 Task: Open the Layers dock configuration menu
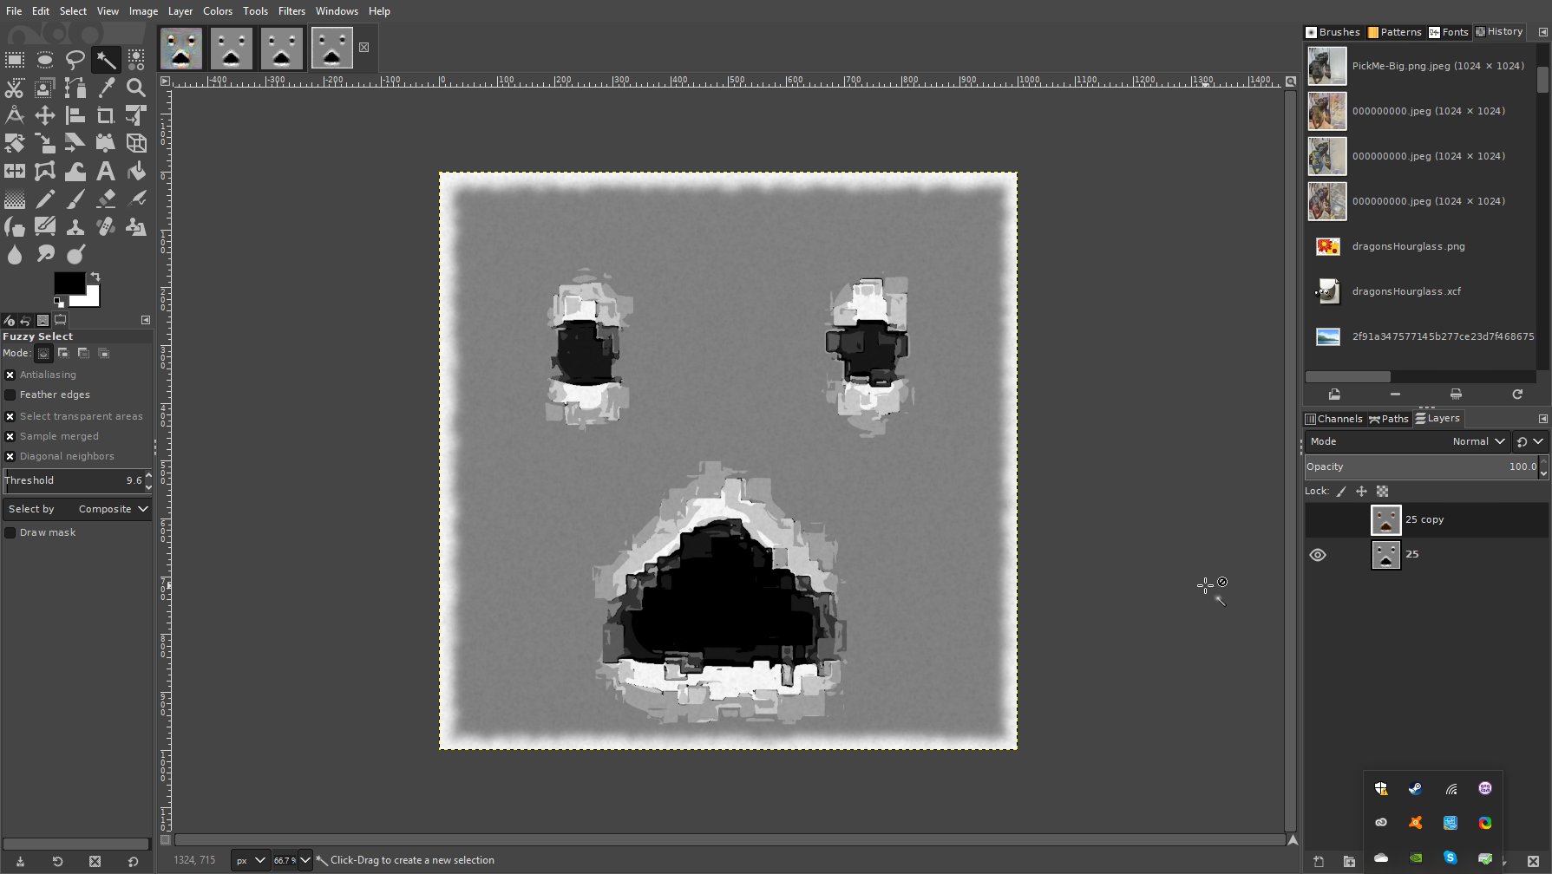click(x=1542, y=419)
